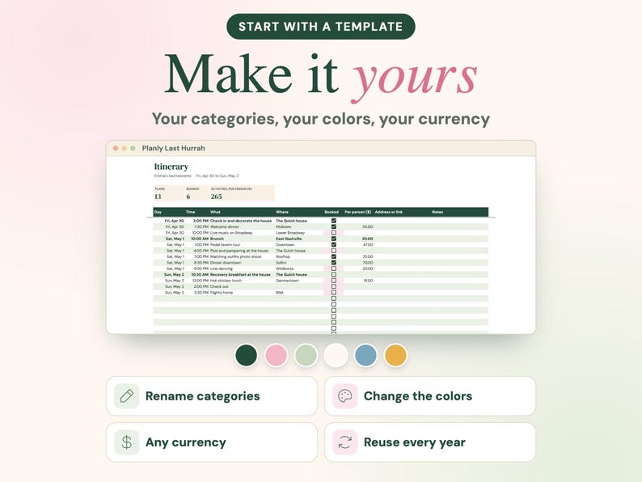Screen dimensions: 642x482
Task: Click the Change the colors card
Action: coord(430,396)
